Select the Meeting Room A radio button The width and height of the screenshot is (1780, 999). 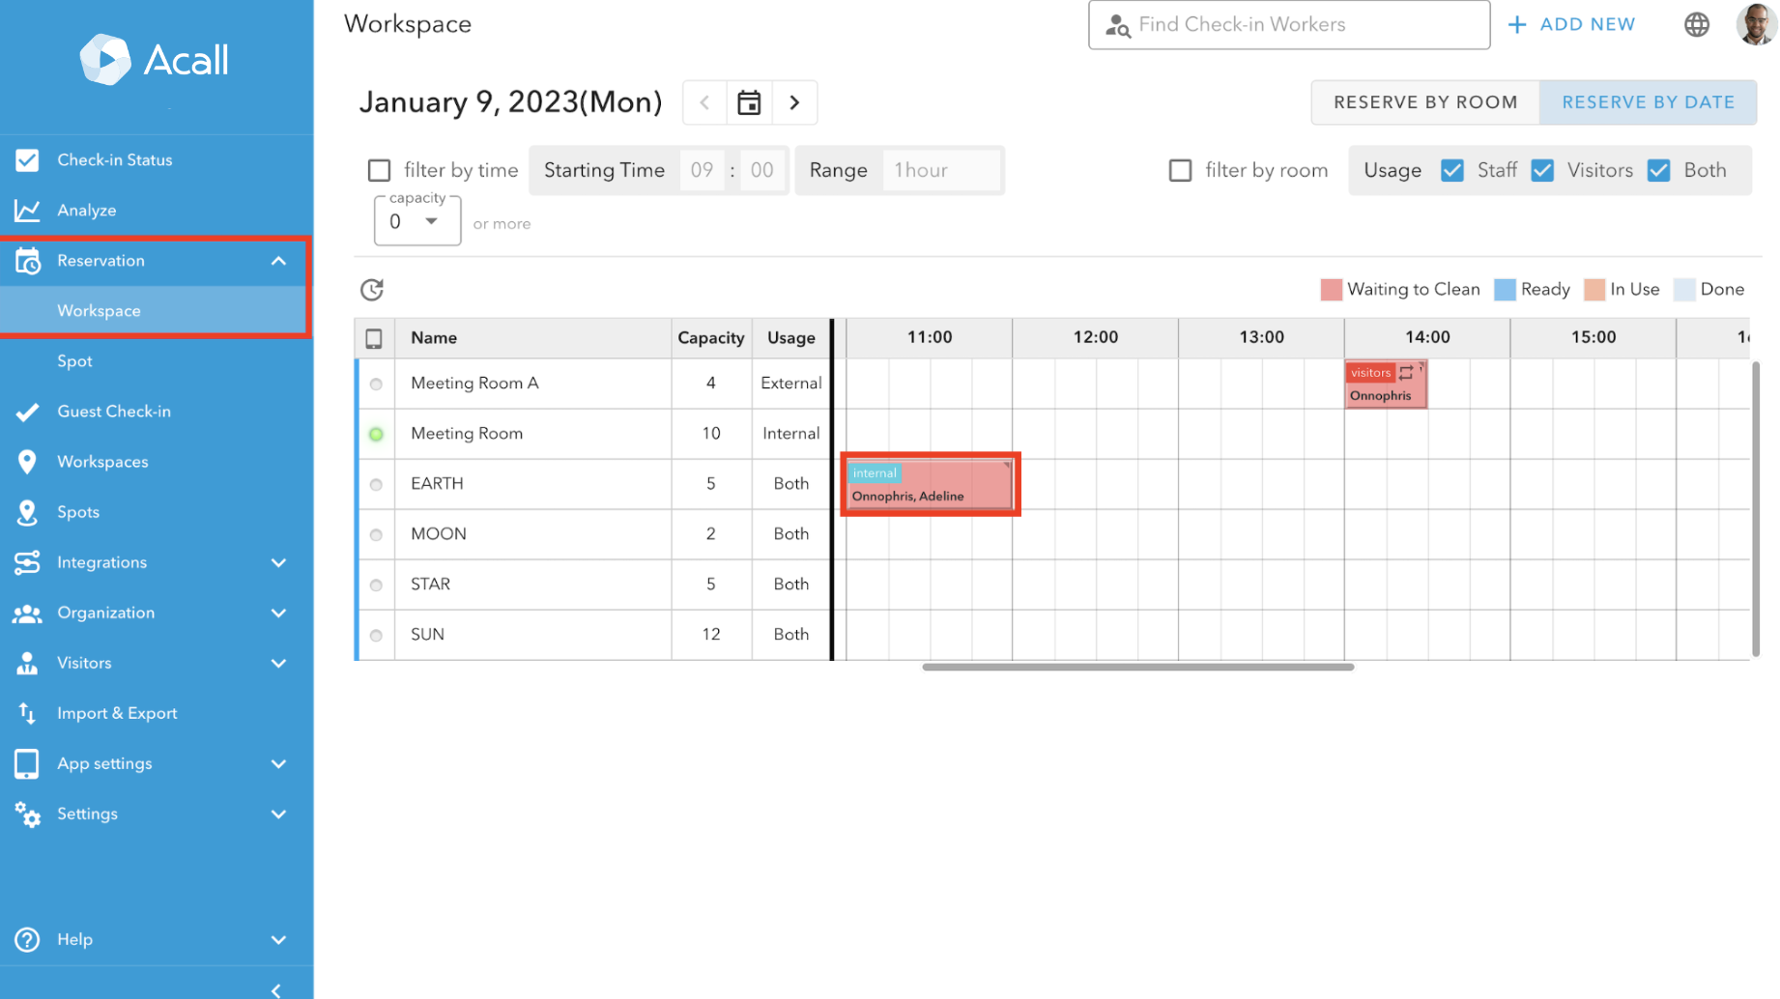click(x=376, y=385)
